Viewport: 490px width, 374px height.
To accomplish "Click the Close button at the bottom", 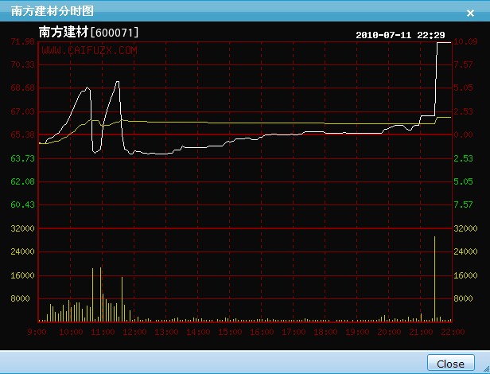I will (450, 363).
